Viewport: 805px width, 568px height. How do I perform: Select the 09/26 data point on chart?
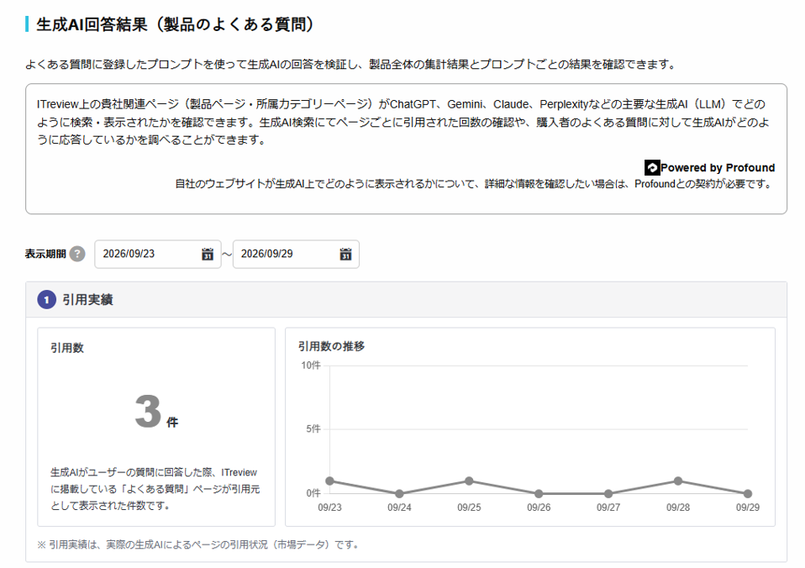[x=539, y=493]
